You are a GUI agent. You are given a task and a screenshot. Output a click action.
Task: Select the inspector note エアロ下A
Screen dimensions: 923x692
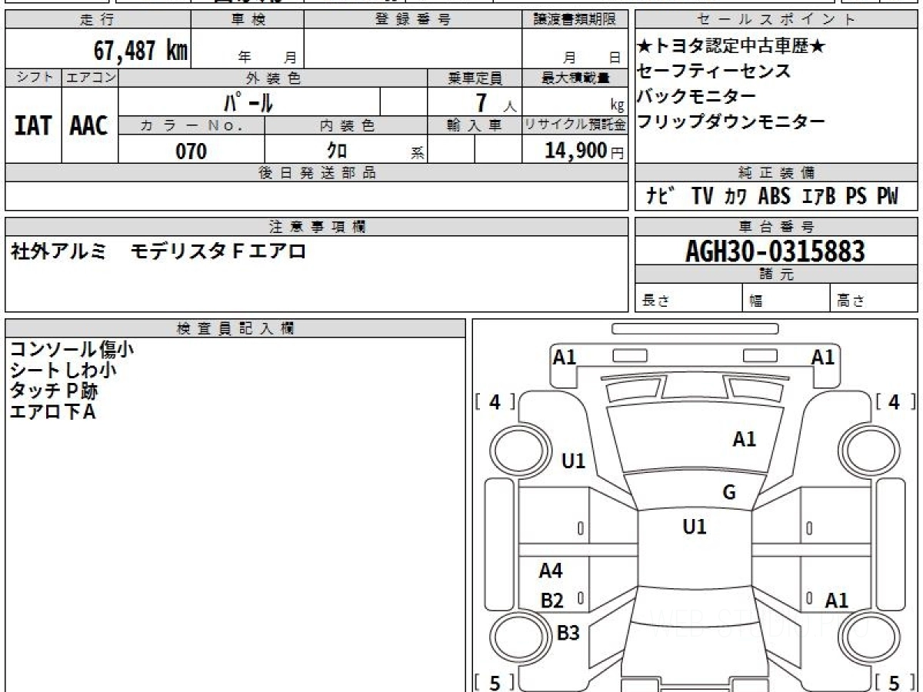click(x=52, y=411)
